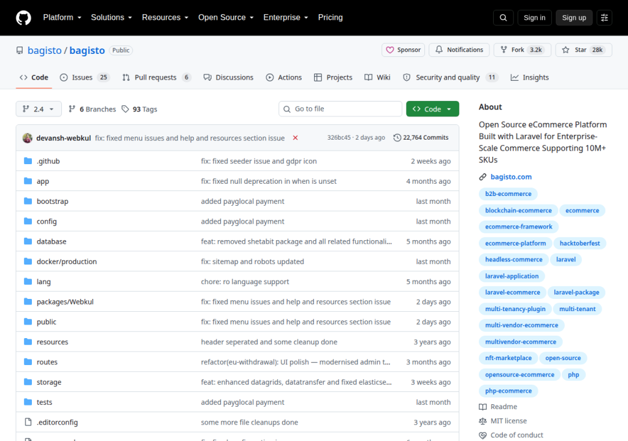Focus the Go to file search field
The image size is (628, 441).
[x=340, y=109]
